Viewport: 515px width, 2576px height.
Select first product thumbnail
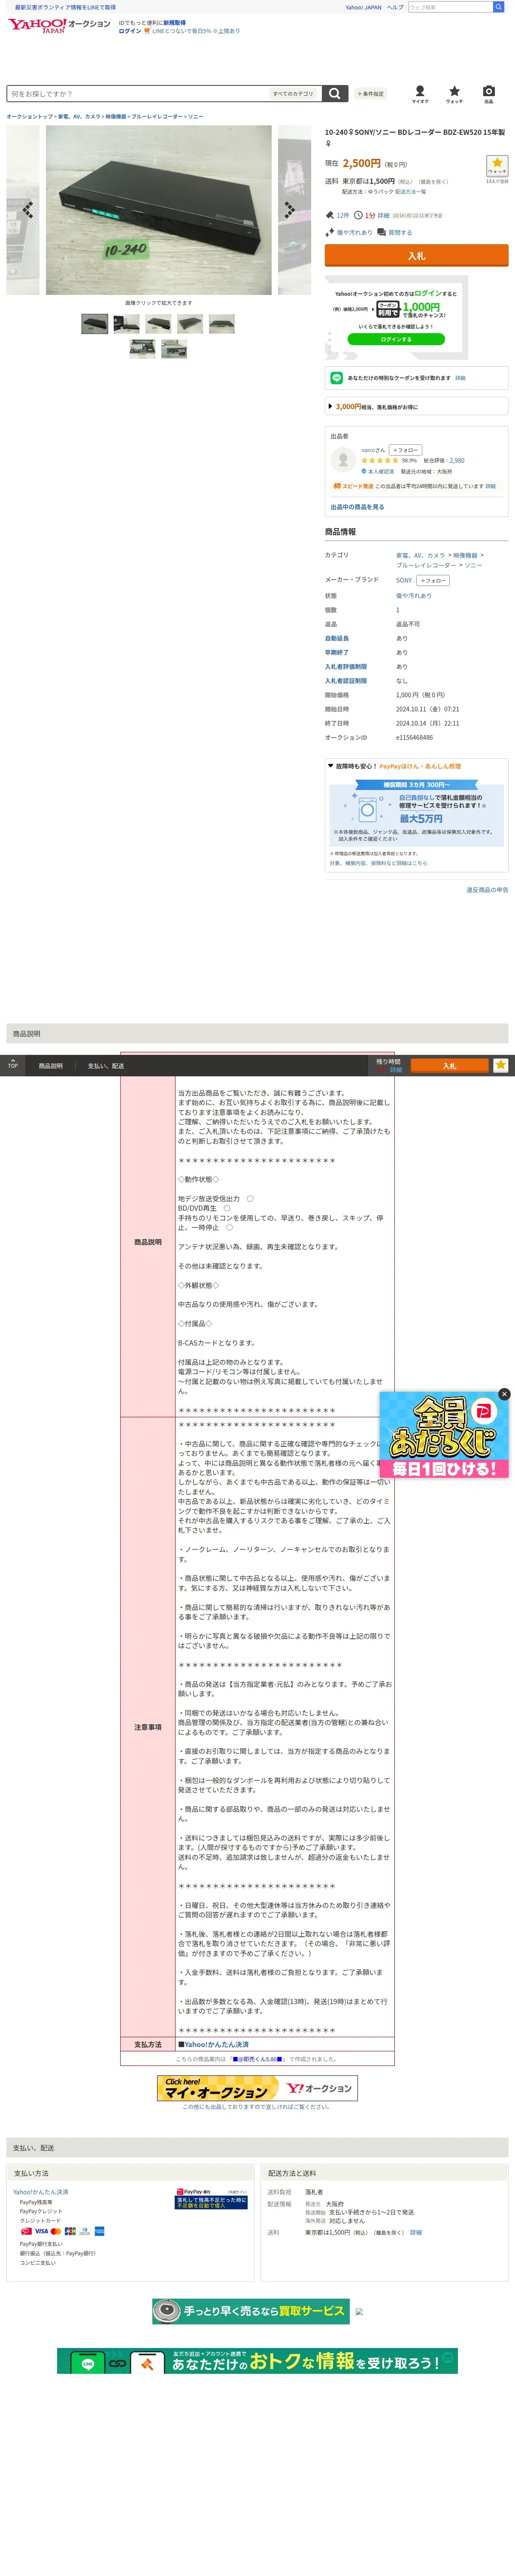[95, 324]
